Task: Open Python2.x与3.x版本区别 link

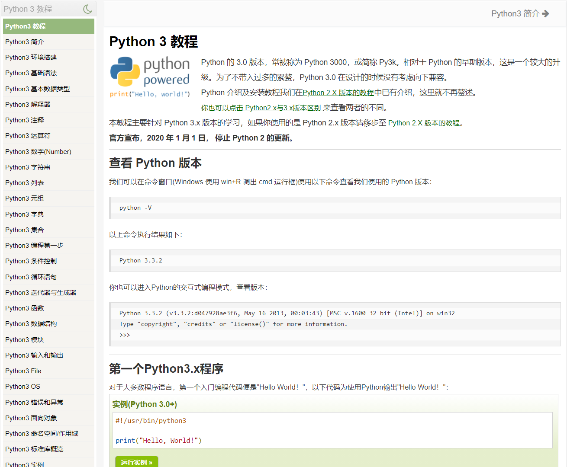Action: click(261, 108)
